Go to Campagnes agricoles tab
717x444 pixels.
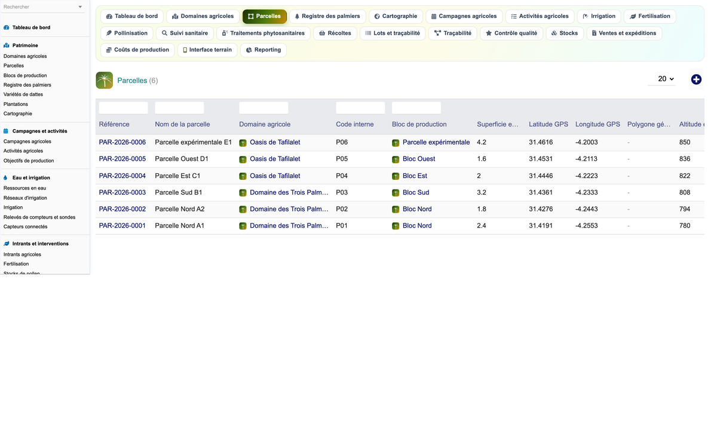(464, 16)
